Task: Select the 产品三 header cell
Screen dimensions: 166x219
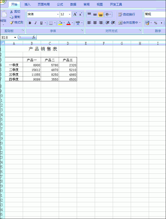Action: 68,60
